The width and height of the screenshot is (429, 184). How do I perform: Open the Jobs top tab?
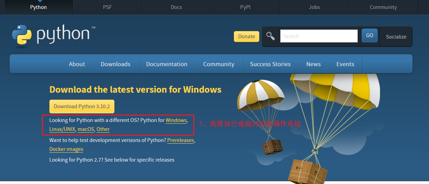coord(315,7)
